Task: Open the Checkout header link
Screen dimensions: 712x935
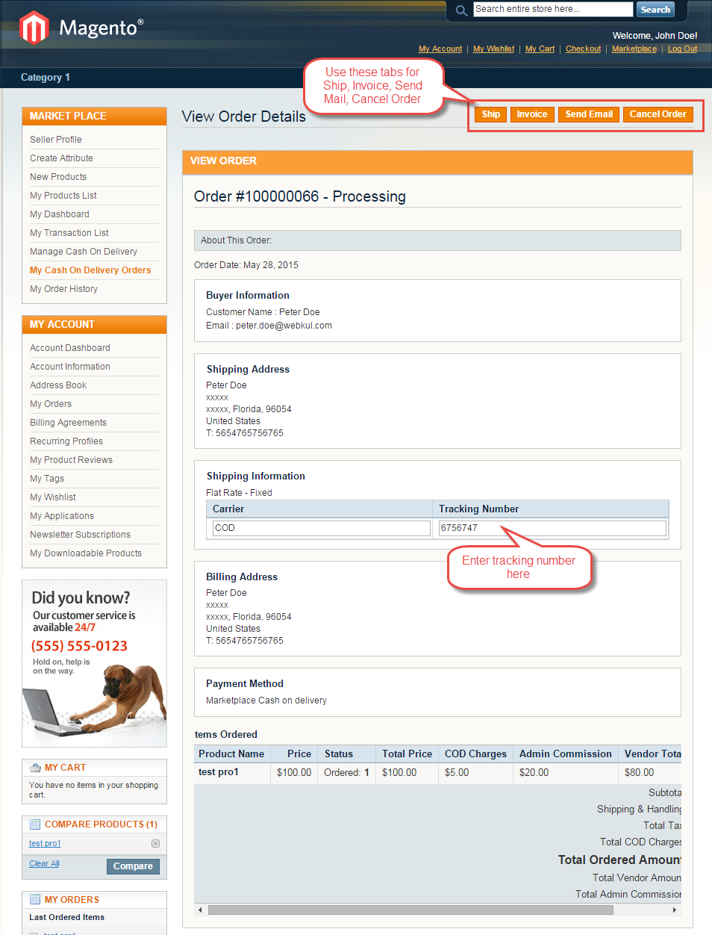Action: pyautogui.click(x=583, y=49)
